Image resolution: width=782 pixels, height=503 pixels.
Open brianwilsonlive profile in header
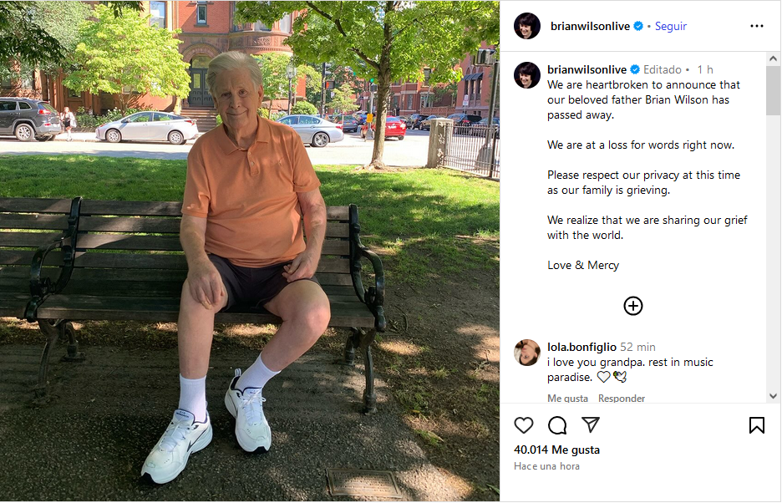[590, 26]
